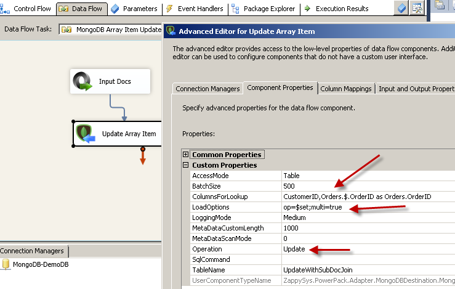Click the red error output arrow
The width and height of the screenshot is (455, 289).
click(143, 157)
